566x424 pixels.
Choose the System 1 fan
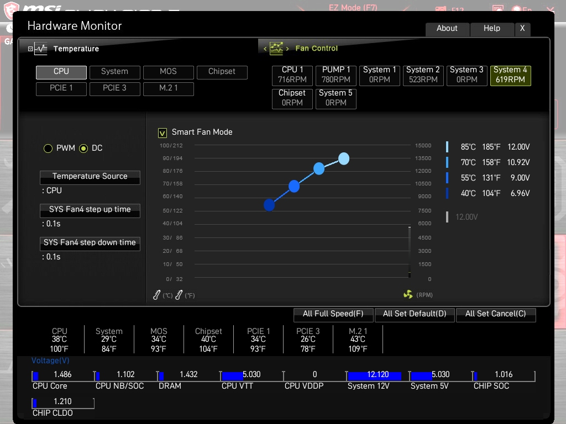[379, 75]
